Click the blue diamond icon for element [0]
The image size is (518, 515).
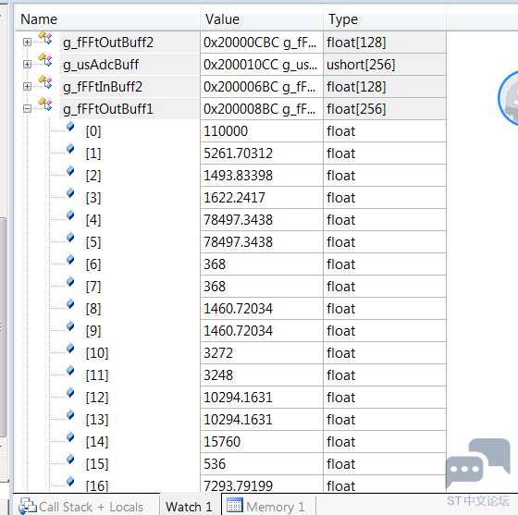pos(70,127)
